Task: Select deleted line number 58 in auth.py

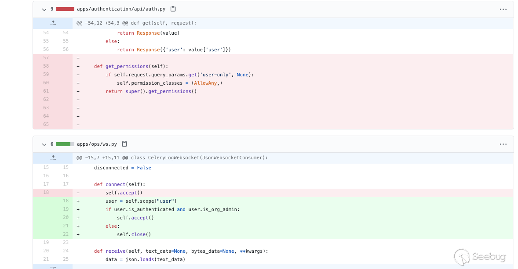Action: pyautogui.click(x=46, y=66)
